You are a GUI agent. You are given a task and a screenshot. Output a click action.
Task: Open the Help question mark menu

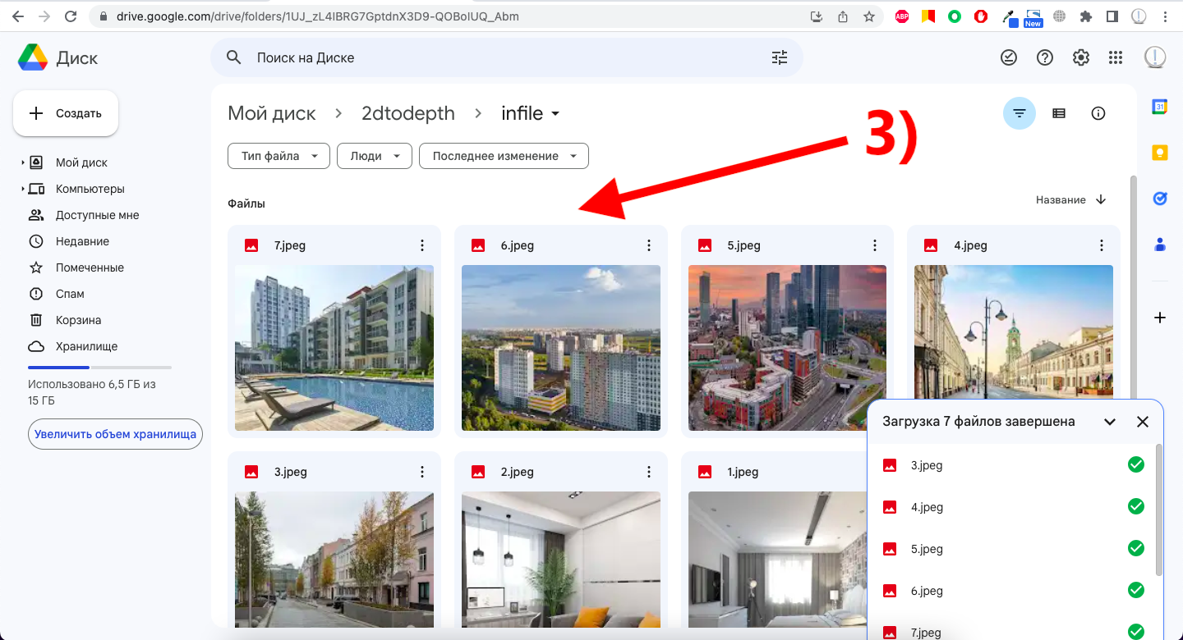[1045, 57]
